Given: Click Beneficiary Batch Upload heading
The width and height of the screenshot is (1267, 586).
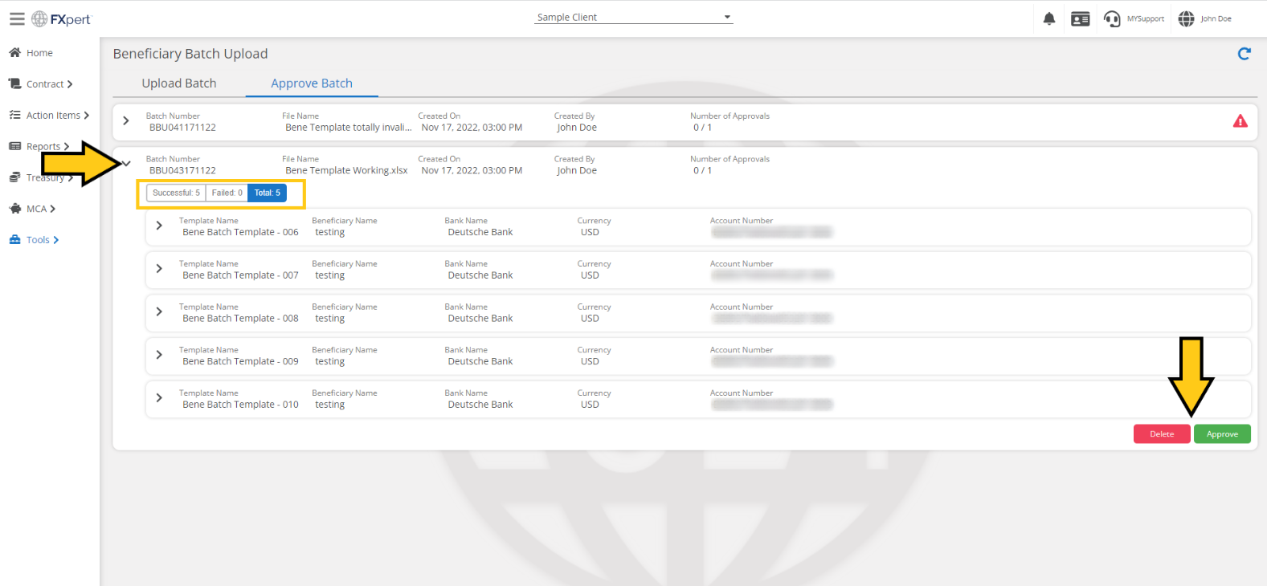Looking at the screenshot, I should [190, 54].
